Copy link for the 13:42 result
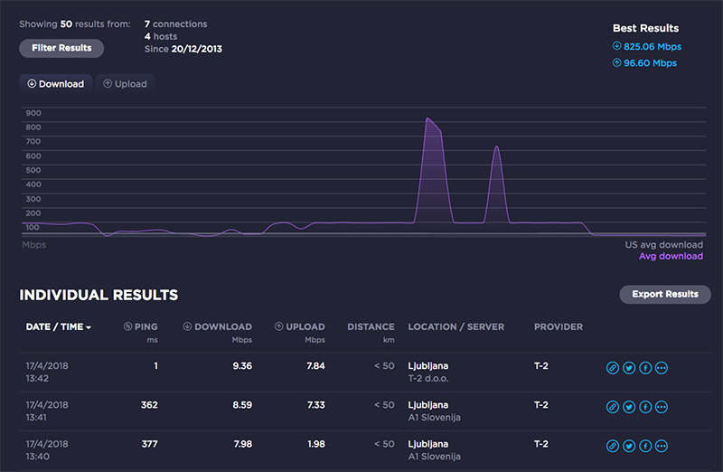The image size is (723, 472). [612, 368]
